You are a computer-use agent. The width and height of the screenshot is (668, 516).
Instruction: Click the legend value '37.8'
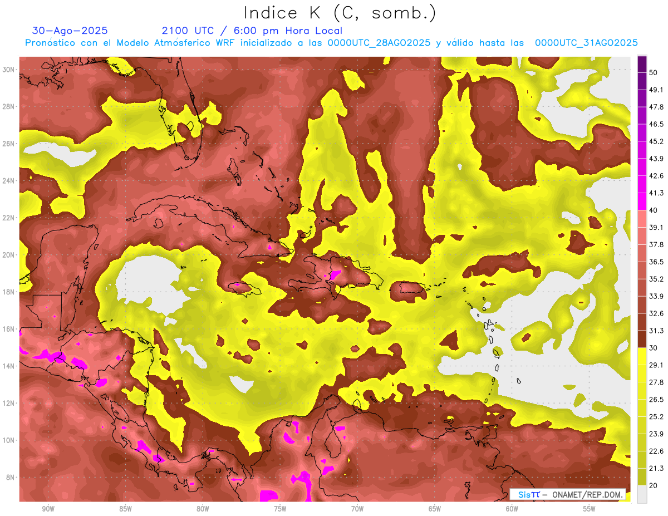(656, 245)
